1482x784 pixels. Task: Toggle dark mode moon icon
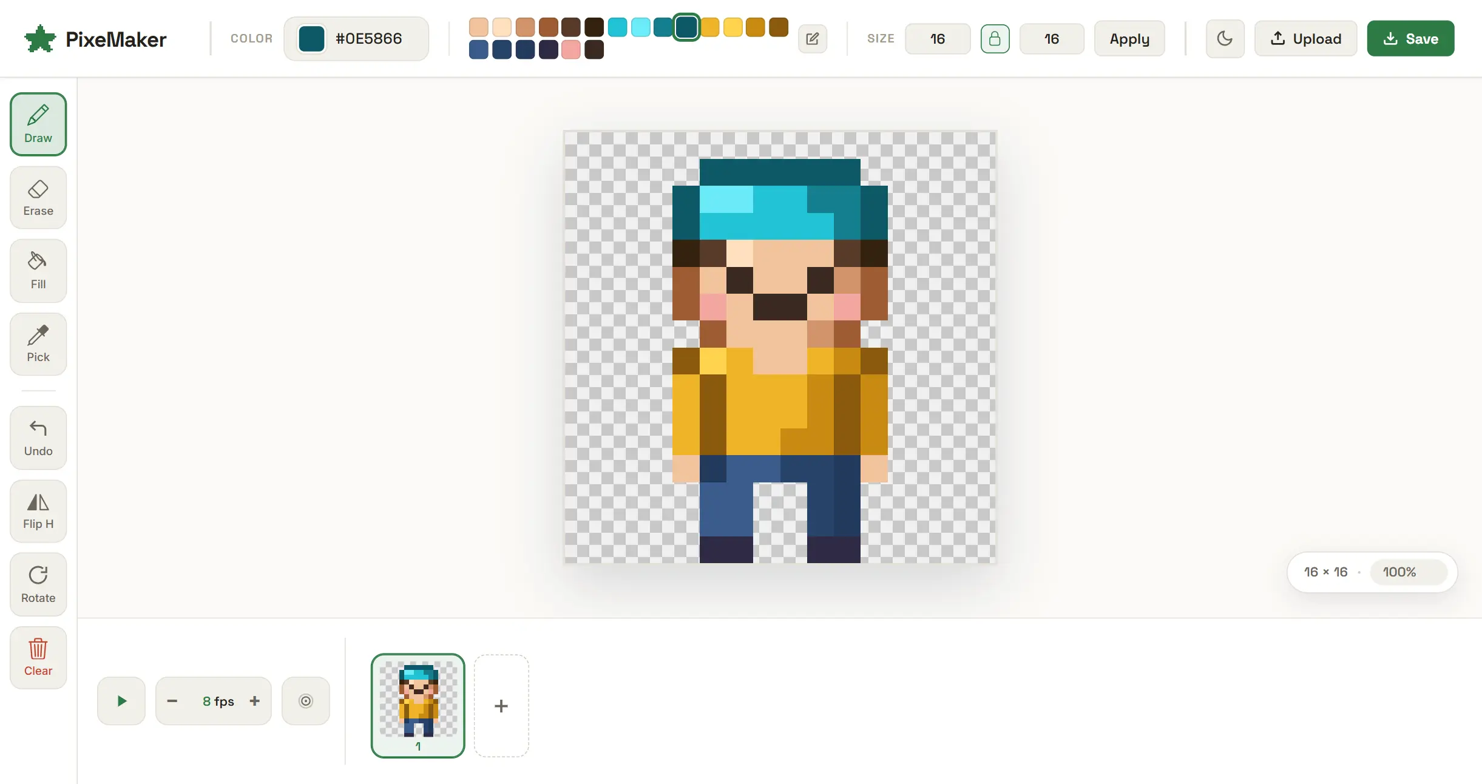click(1225, 39)
